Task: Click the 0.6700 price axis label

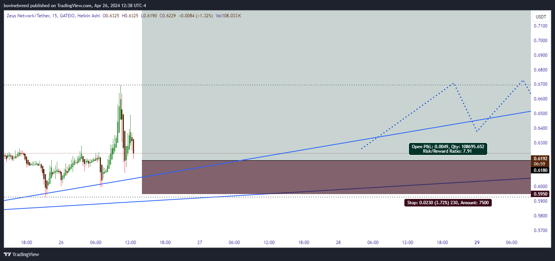Action: (x=540, y=84)
